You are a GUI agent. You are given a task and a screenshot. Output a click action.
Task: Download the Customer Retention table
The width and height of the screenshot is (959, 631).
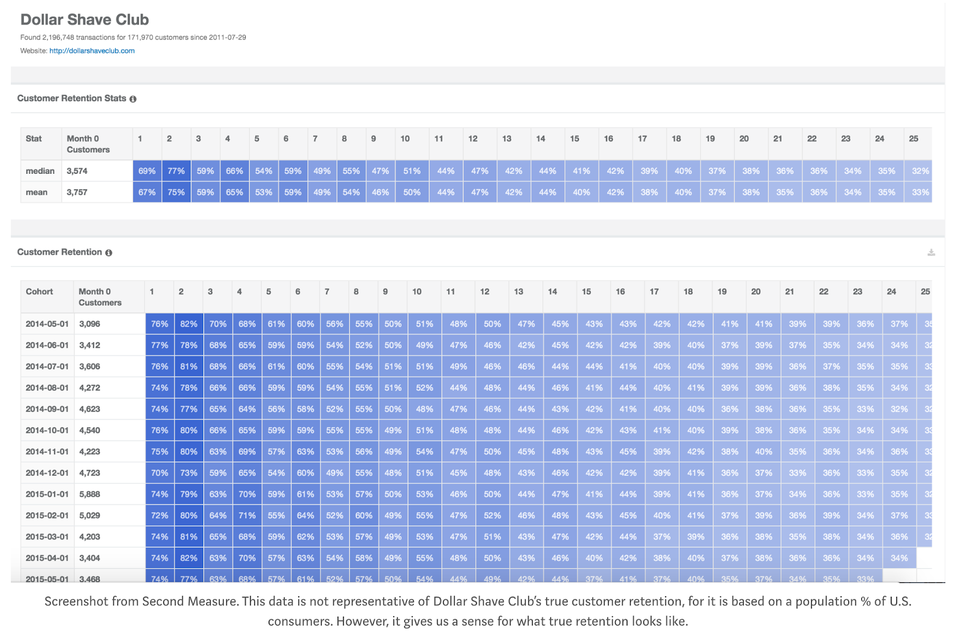tap(931, 252)
